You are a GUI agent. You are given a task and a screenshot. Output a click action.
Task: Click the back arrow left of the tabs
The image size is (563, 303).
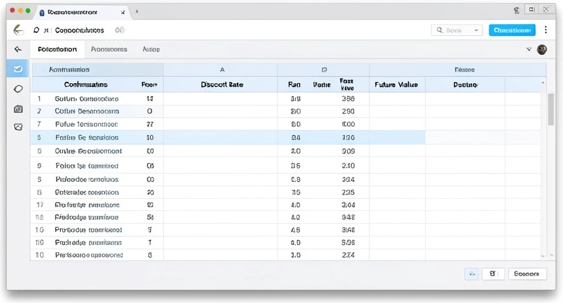pyautogui.click(x=18, y=49)
